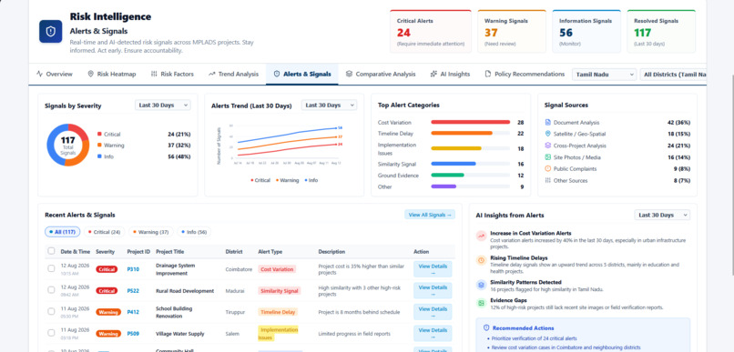Screen dimensions: 734x352
Task: Select the Info (56) filter chip
Action: (194, 232)
